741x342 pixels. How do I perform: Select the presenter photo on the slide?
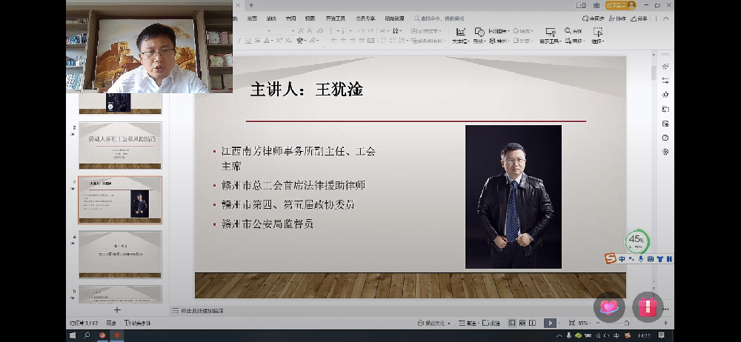(514, 196)
